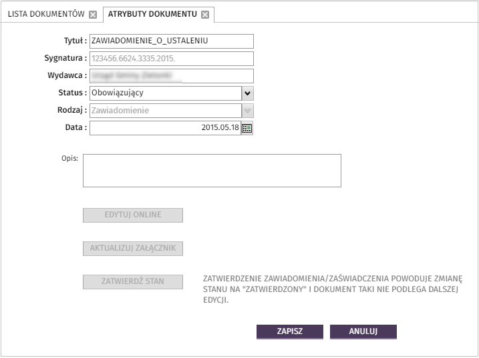
Task: Click the Edytuj online button
Action: (x=133, y=215)
